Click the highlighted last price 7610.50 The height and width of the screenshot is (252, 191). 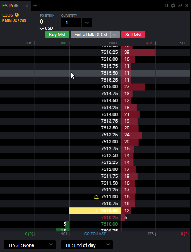point(109,211)
